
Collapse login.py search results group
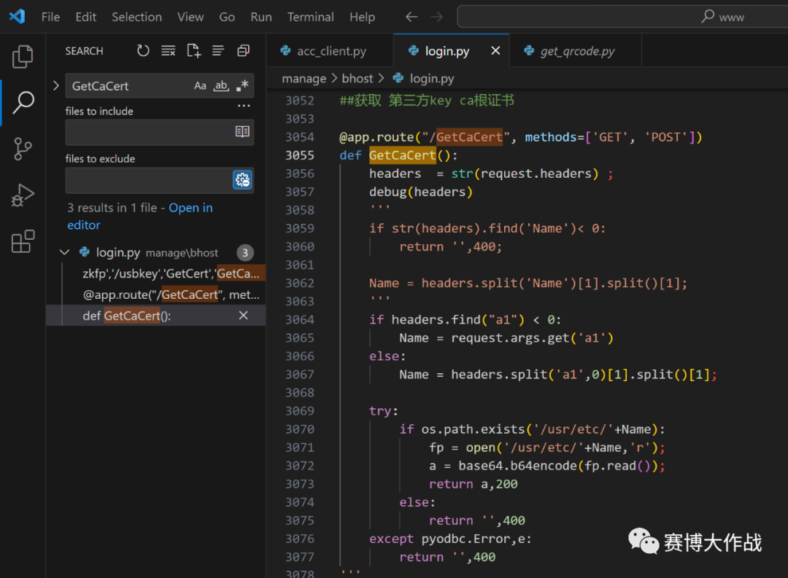click(64, 252)
